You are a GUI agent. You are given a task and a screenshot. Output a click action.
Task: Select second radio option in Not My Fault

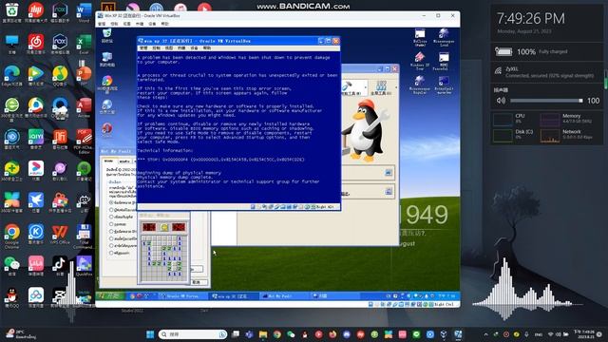pyautogui.click(x=111, y=210)
